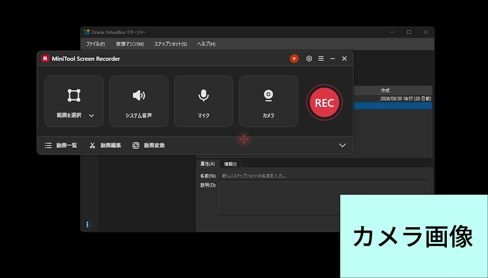Minimize the MiniTool Screen Recorder window
The height and width of the screenshot is (278, 488).
[332, 58]
